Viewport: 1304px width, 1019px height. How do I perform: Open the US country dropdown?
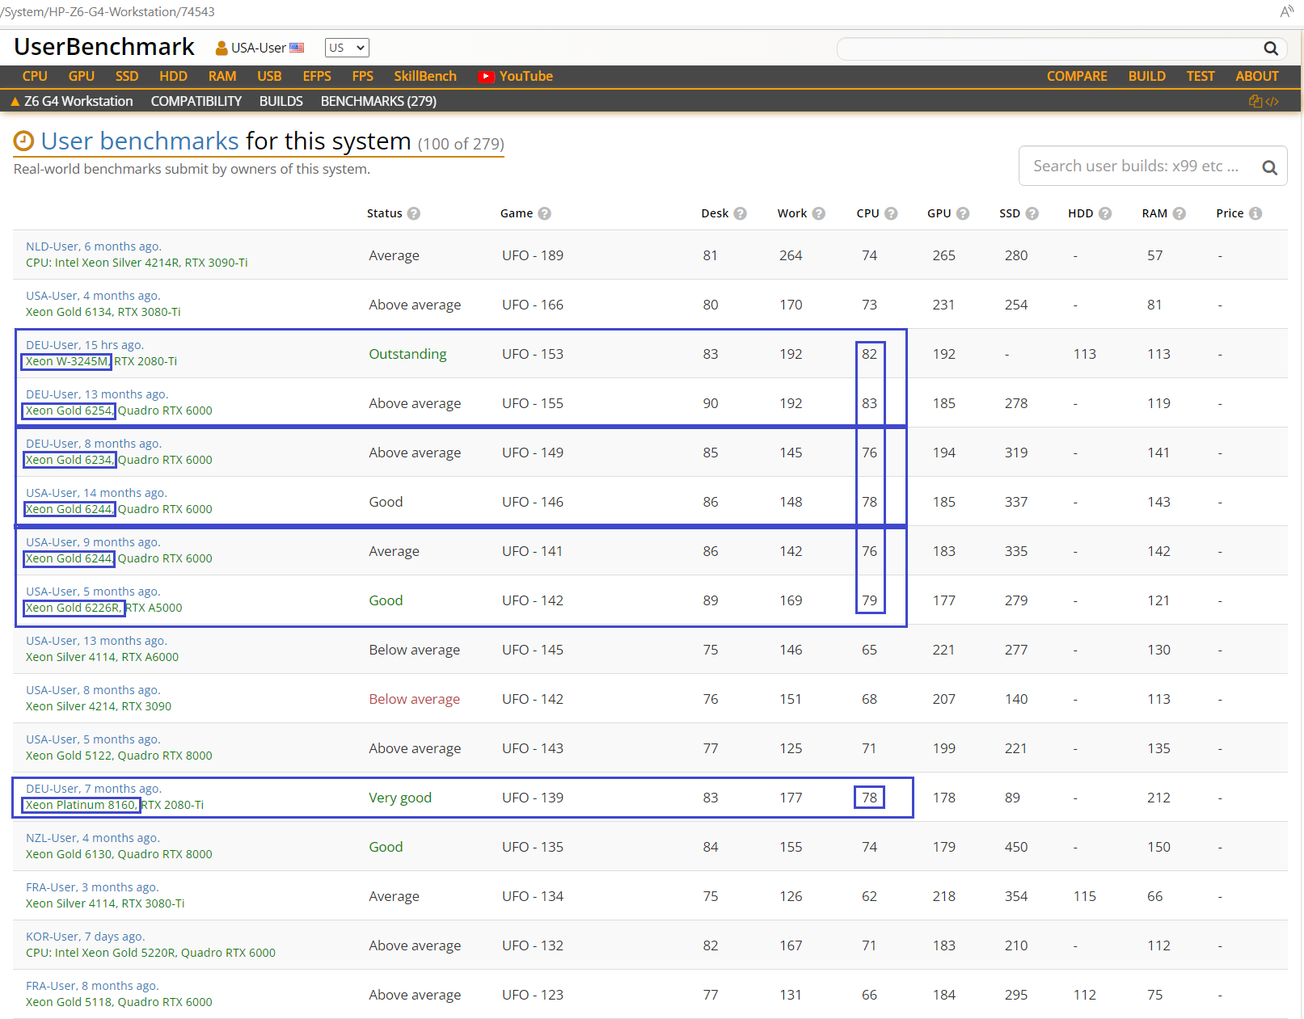[347, 48]
